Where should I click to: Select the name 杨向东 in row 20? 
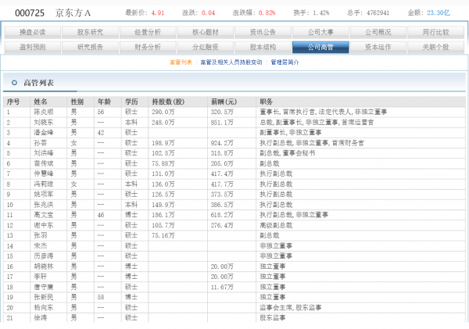[x=44, y=308]
